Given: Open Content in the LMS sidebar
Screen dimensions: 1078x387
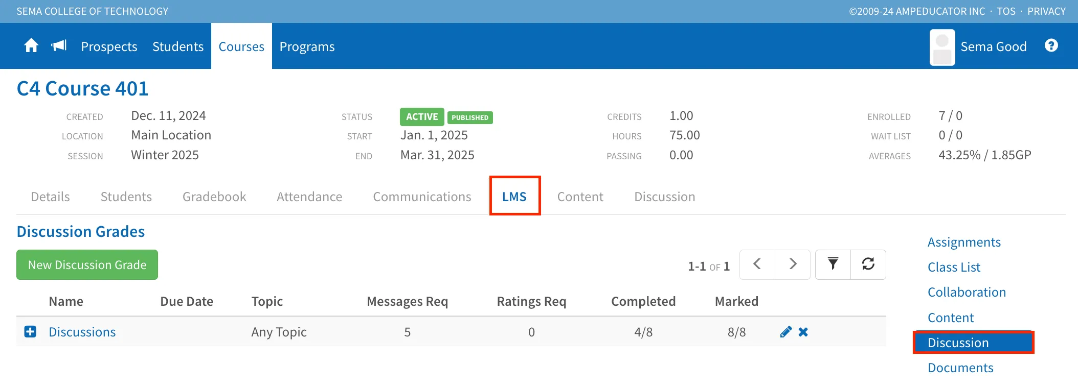Looking at the screenshot, I should click(x=951, y=318).
